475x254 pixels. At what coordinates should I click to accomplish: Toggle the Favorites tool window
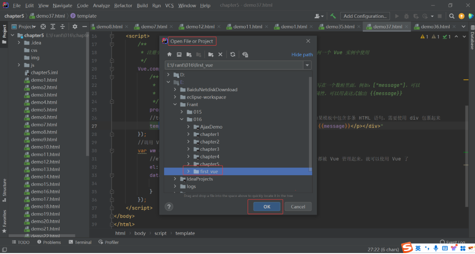4,221
